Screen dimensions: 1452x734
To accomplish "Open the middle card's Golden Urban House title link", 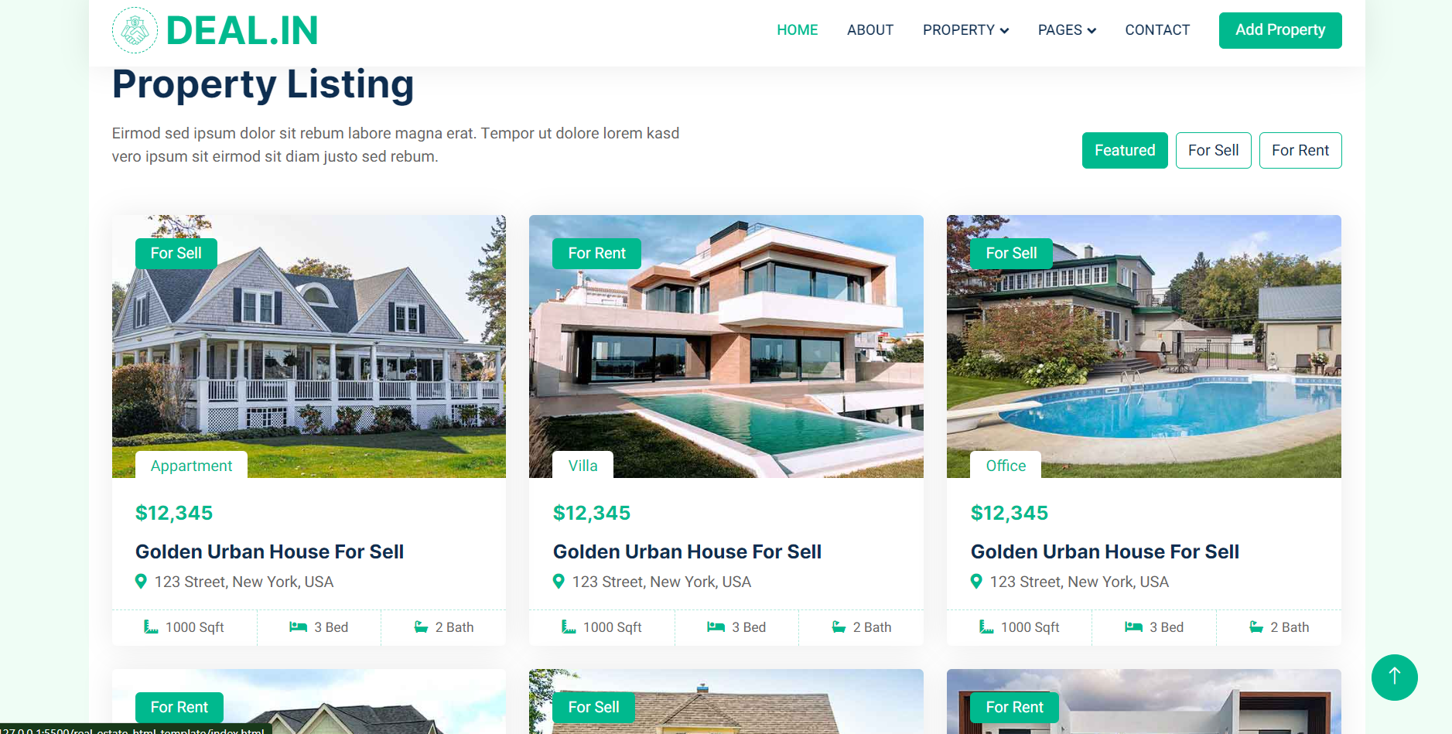I will (x=687, y=551).
